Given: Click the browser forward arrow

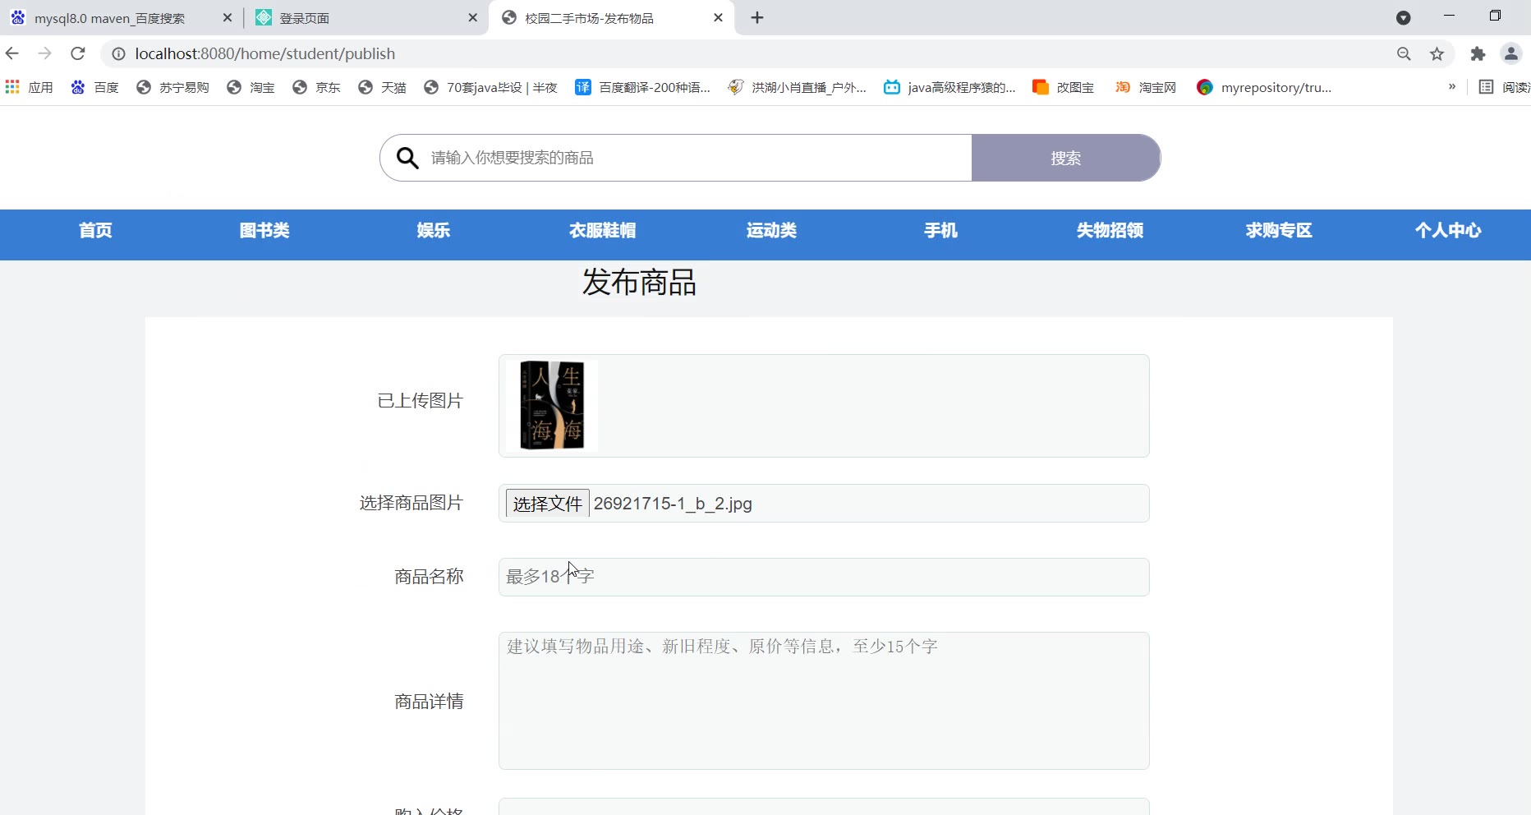Looking at the screenshot, I should point(45,53).
